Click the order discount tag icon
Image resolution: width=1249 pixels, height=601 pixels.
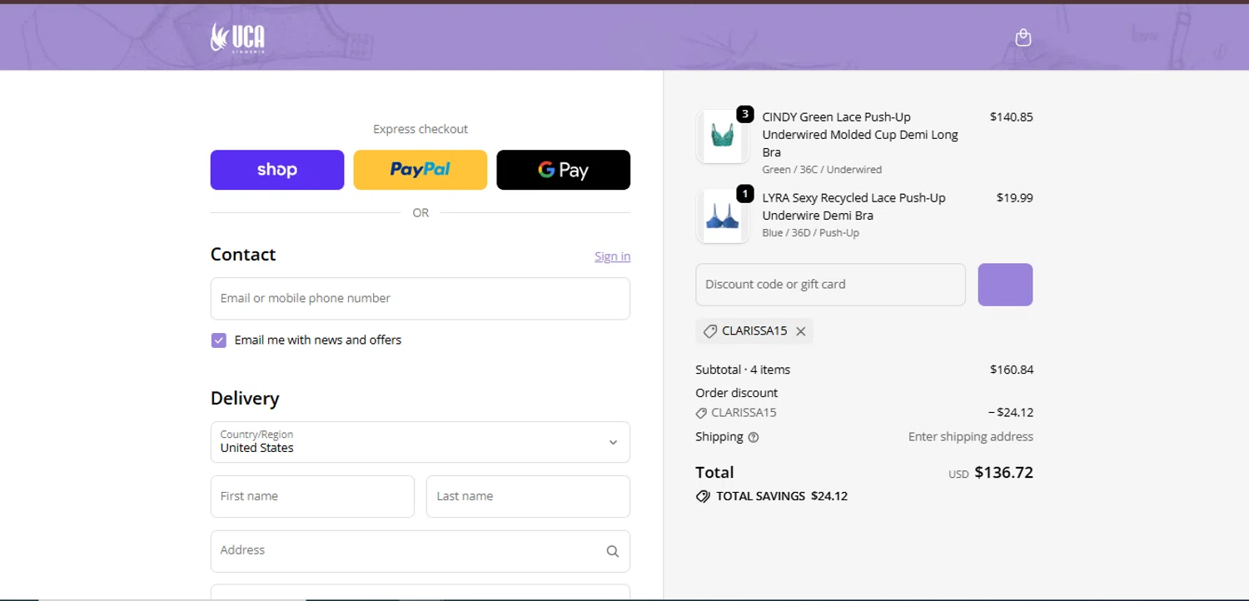pyautogui.click(x=701, y=413)
